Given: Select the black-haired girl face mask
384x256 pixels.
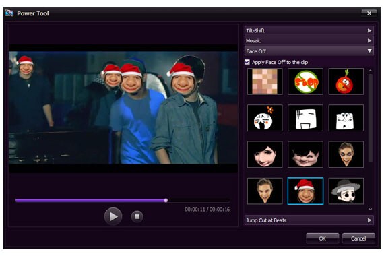Looking at the screenshot, I should pyautogui.click(x=265, y=154).
